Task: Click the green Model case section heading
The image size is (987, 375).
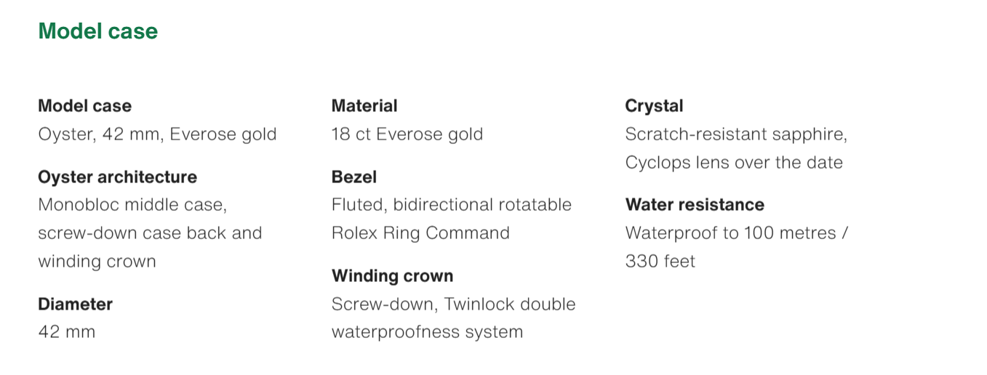Action: pos(97,31)
